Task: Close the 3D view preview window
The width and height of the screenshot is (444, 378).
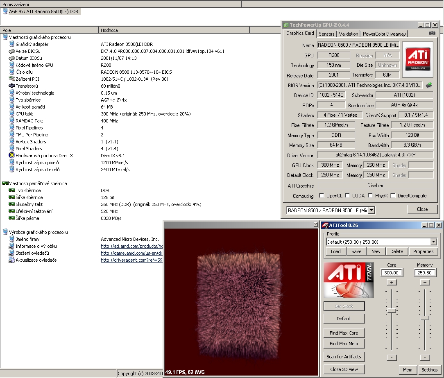Action: click(315, 224)
